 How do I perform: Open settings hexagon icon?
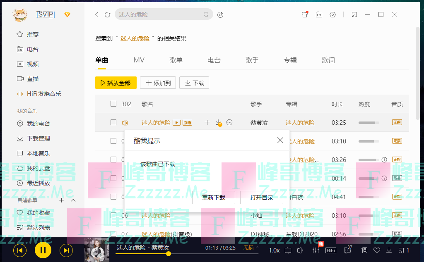(333, 14)
